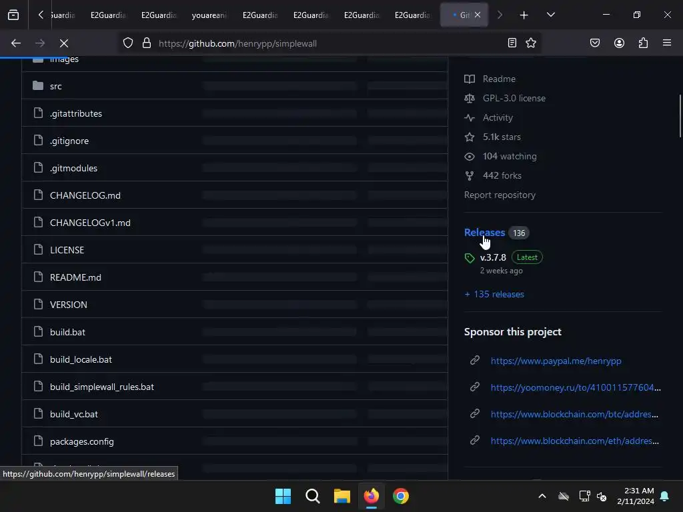Show the + 135 releases list
The height and width of the screenshot is (512, 683).
click(x=494, y=294)
